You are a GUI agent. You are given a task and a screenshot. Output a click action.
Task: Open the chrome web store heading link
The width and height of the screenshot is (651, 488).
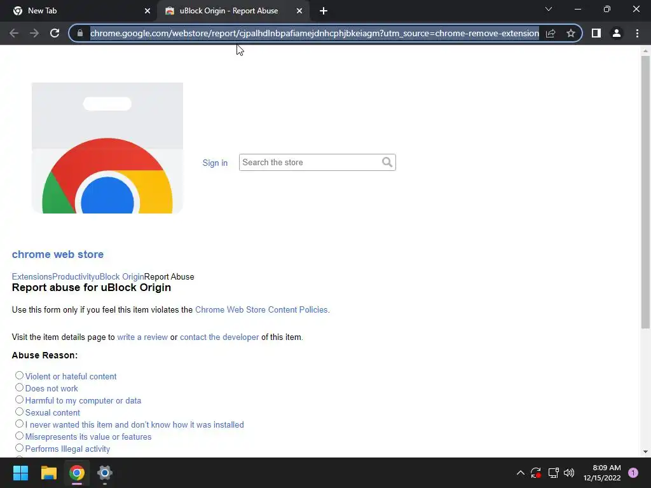pos(58,254)
